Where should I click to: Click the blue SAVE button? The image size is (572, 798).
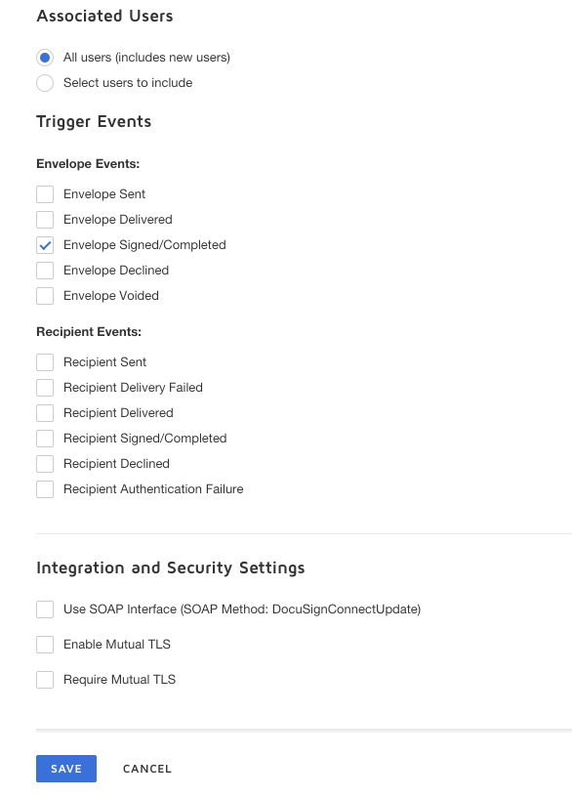66,769
